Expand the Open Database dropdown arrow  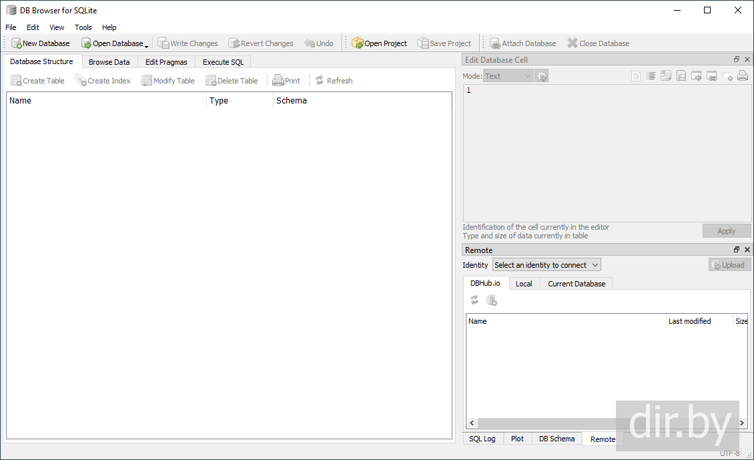pyautogui.click(x=147, y=45)
